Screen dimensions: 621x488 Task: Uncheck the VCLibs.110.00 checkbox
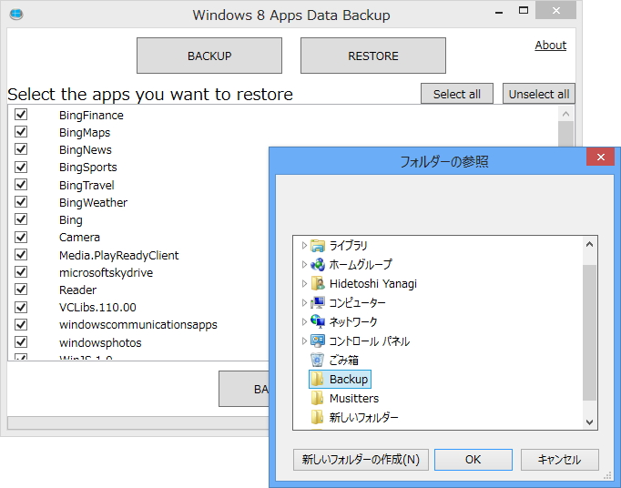pos(21,307)
